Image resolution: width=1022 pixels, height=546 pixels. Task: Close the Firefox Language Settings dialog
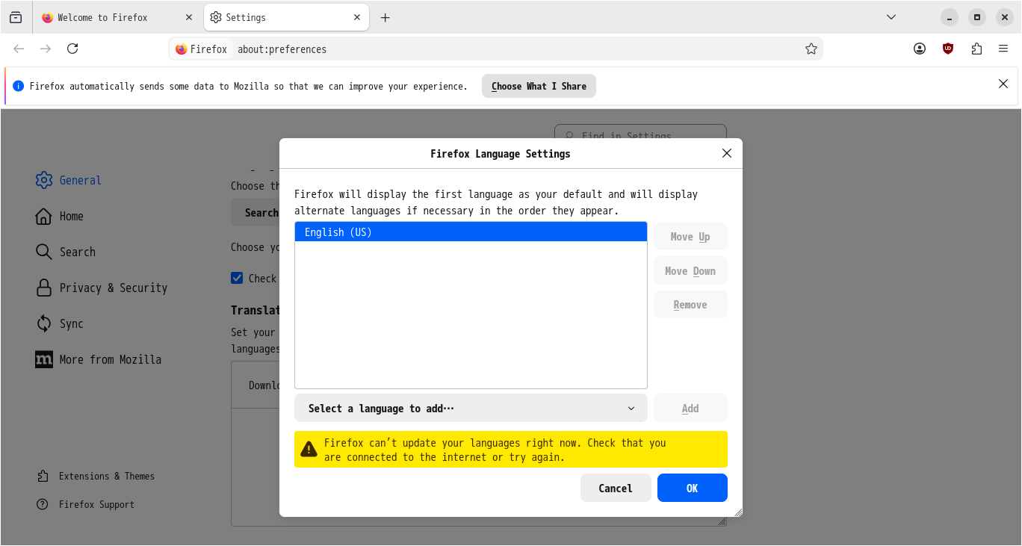727,153
